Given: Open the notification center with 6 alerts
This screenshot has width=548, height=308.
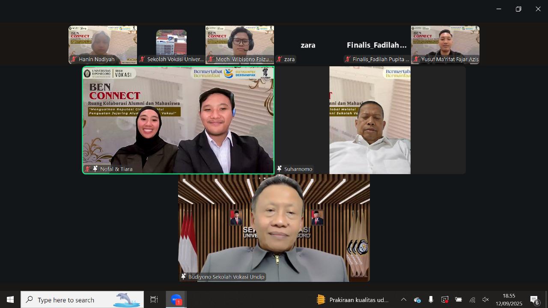Looking at the screenshot, I should point(534,299).
